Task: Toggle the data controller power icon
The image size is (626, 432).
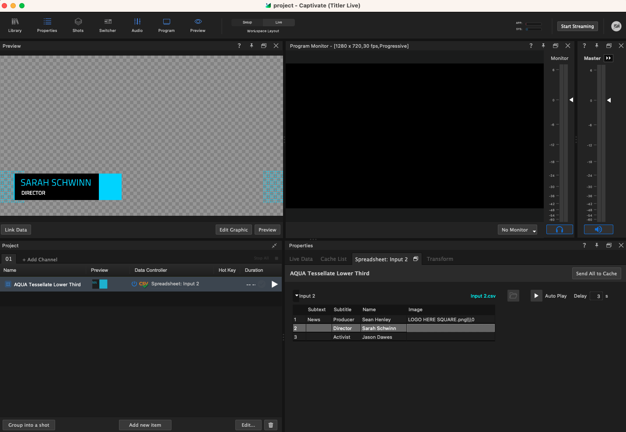Action: tap(134, 284)
